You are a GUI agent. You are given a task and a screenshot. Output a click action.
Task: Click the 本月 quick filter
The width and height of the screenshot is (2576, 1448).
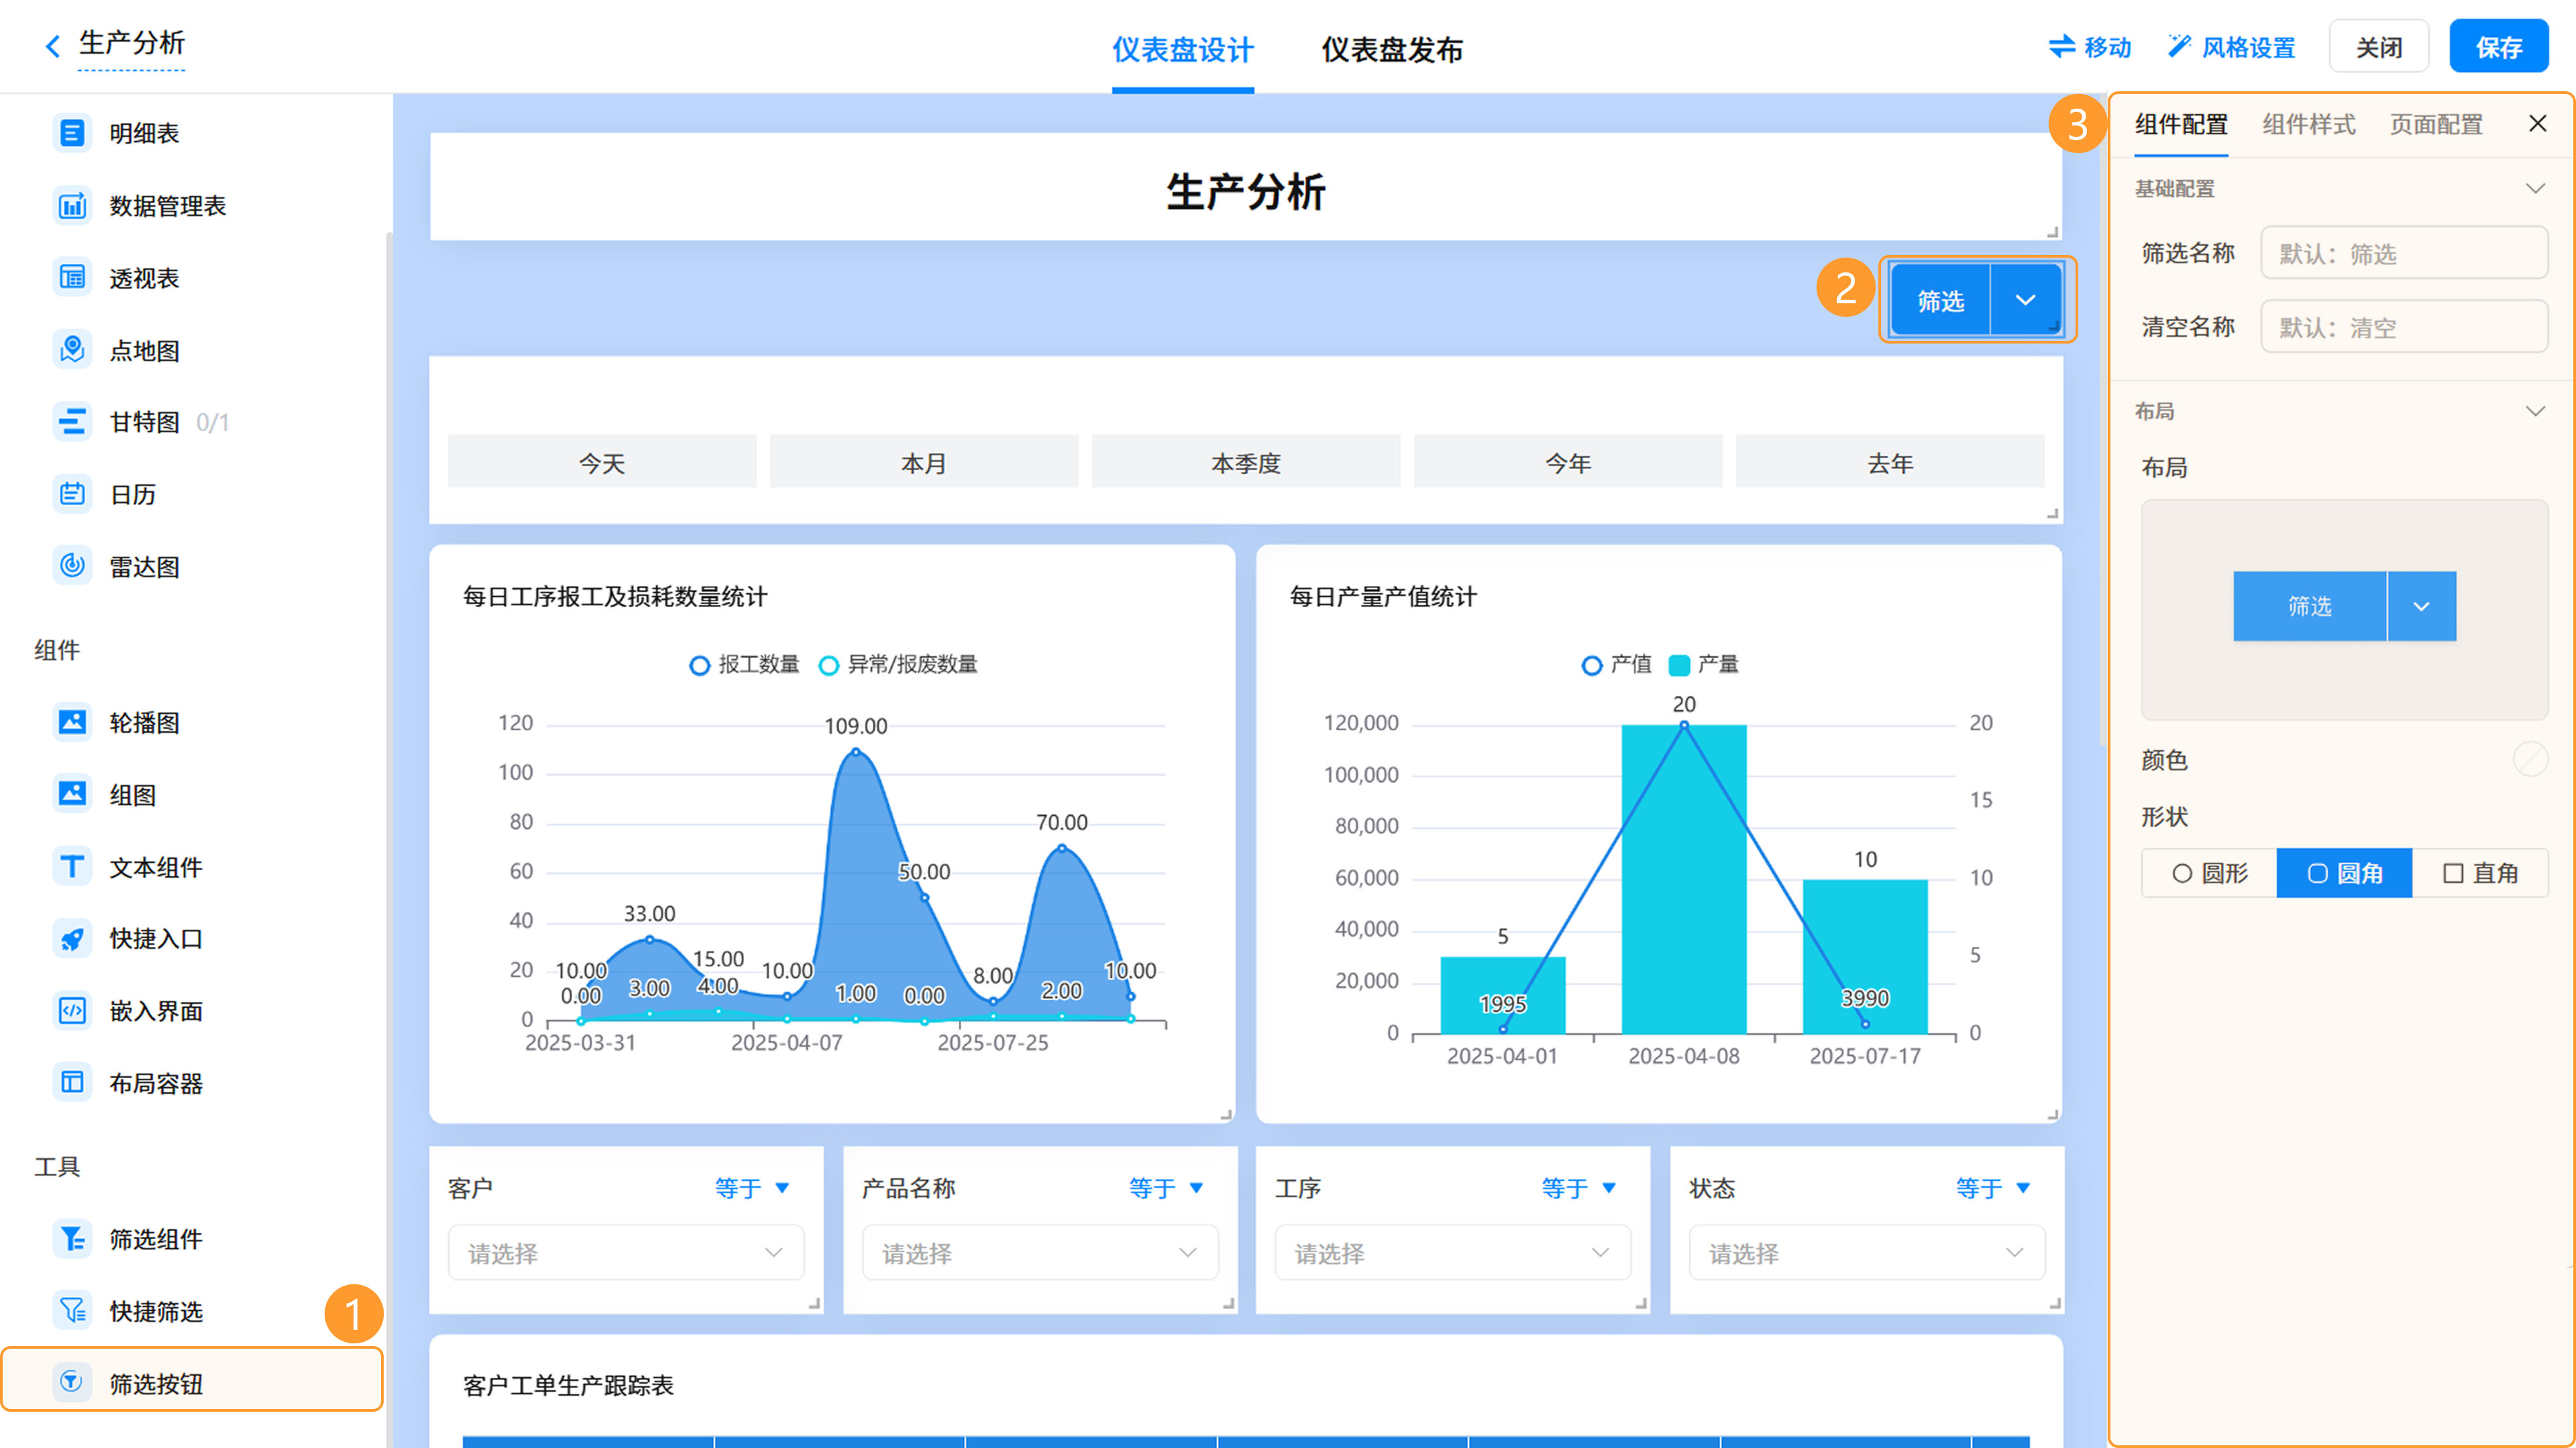tap(924, 462)
